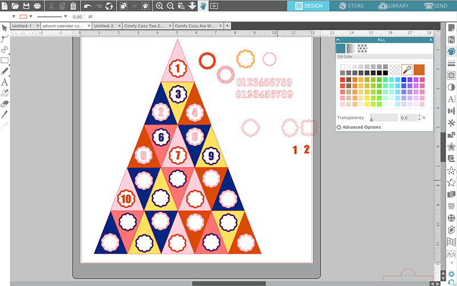Switch to the Comfy Cozy Two tab
This screenshot has width=457, height=286.
pyautogui.click(x=145, y=26)
